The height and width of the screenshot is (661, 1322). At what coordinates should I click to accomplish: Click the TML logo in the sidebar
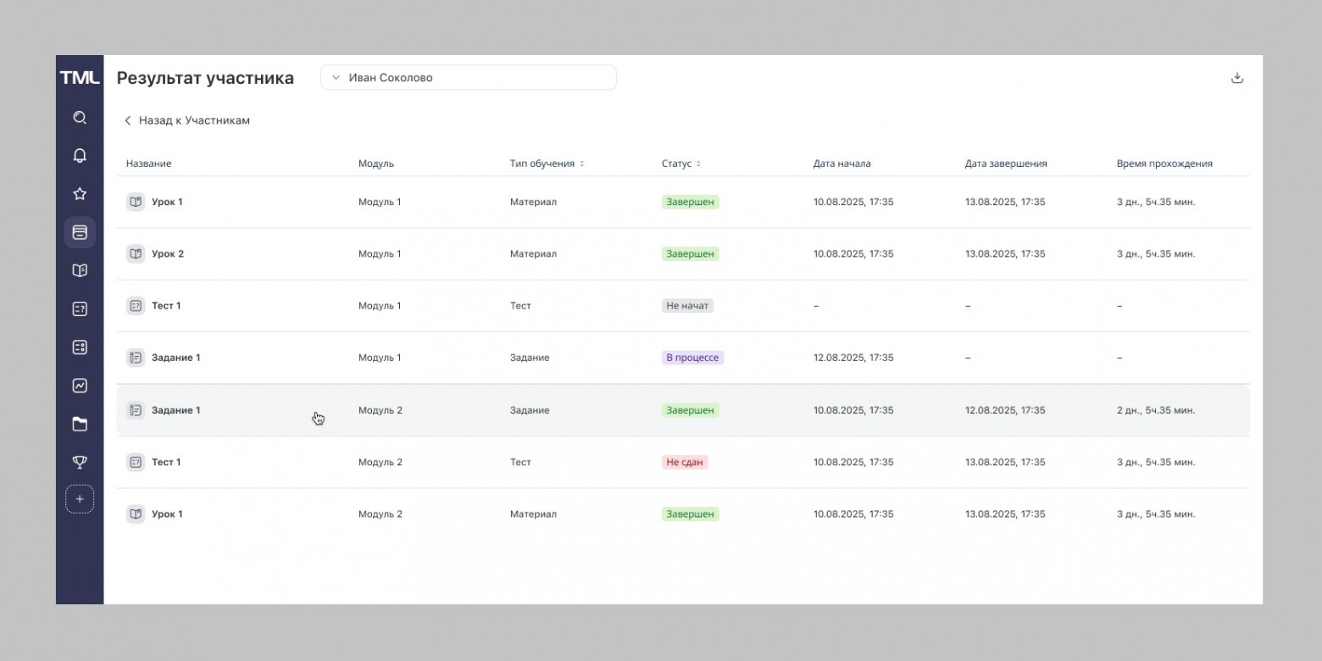tap(80, 78)
